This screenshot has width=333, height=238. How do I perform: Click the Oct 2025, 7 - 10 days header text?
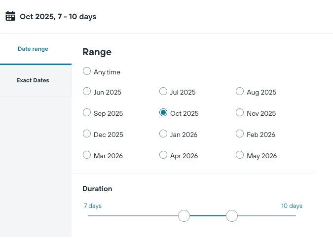(58, 17)
